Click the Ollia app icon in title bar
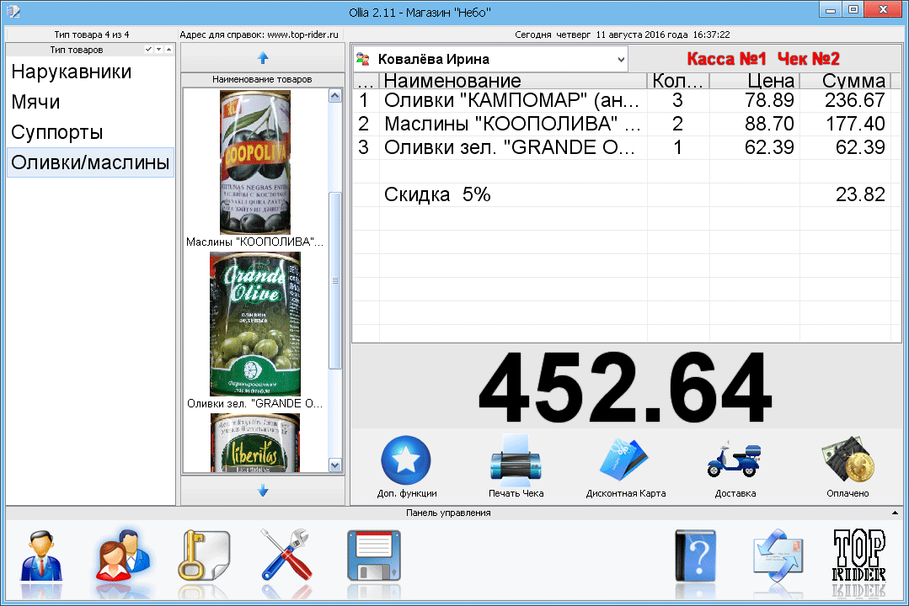Viewport: 909px width, 606px height. click(13, 12)
